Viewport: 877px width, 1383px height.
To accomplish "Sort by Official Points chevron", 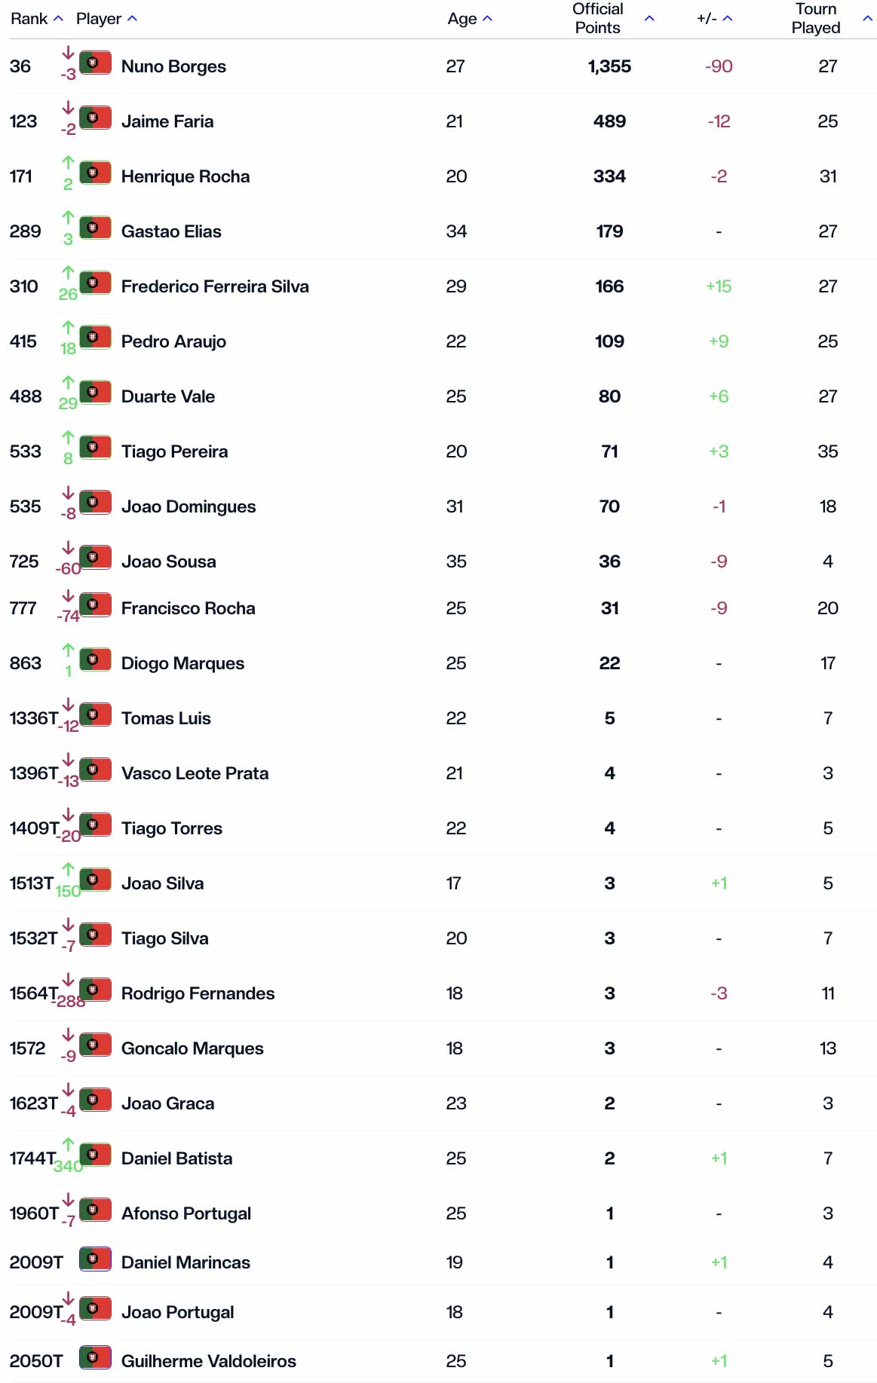I will click(649, 19).
